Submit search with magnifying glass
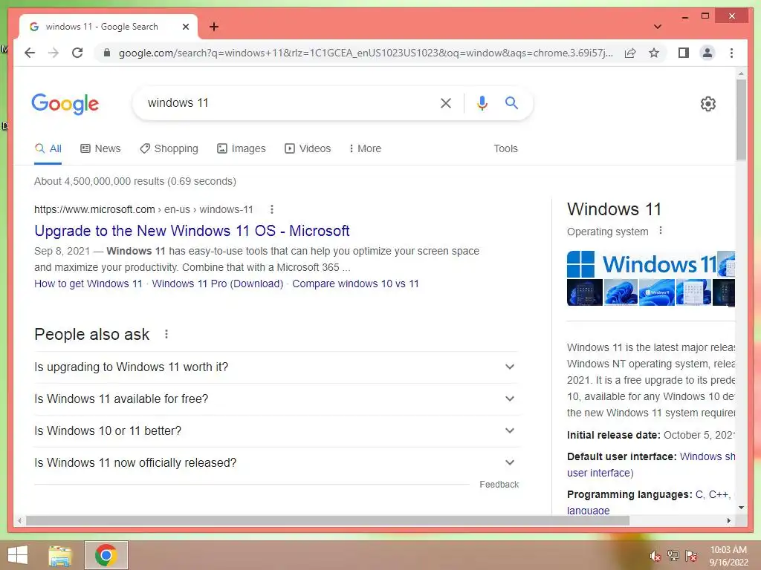This screenshot has width=761, height=570. (511, 102)
